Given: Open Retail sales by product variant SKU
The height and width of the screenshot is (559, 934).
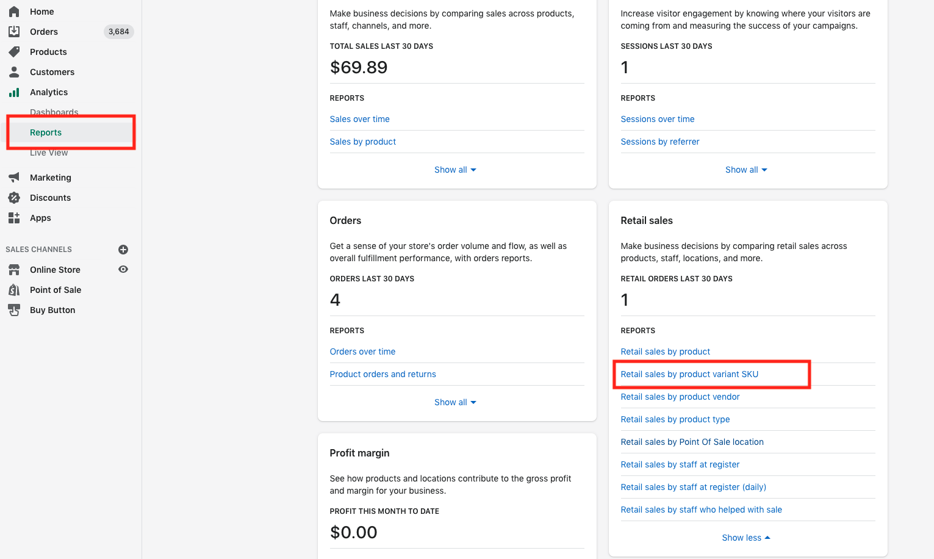Looking at the screenshot, I should click(x=689, y=374).
